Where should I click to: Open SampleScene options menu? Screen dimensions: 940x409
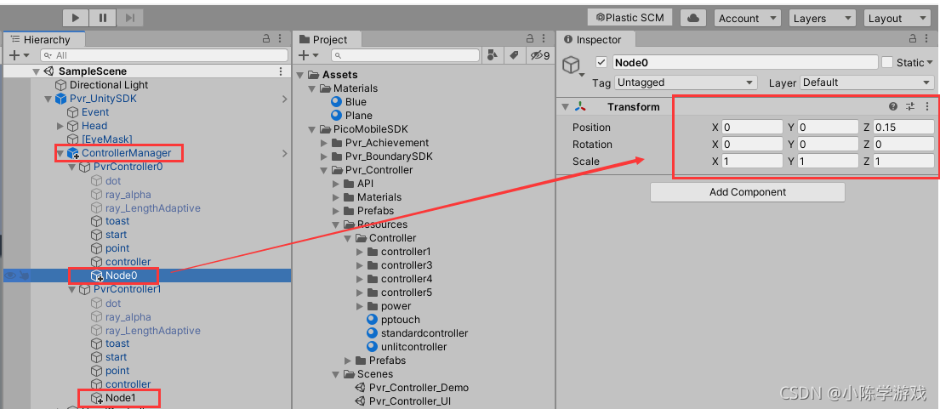pyautogui.click(x=280, y=71)
